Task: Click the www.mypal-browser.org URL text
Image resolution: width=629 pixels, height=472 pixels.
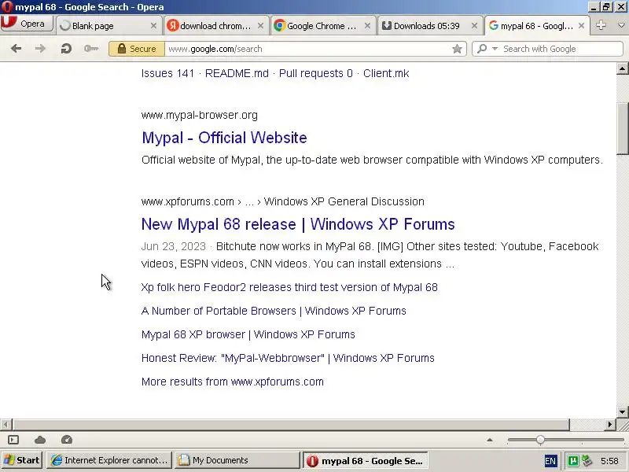Action: coord(200,115)
